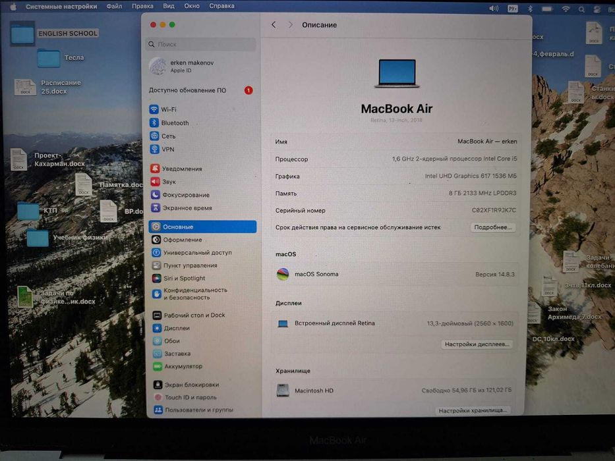Click the Поиск search field
This screenshot has height=461, width=615.
click(x=201, y=44)
